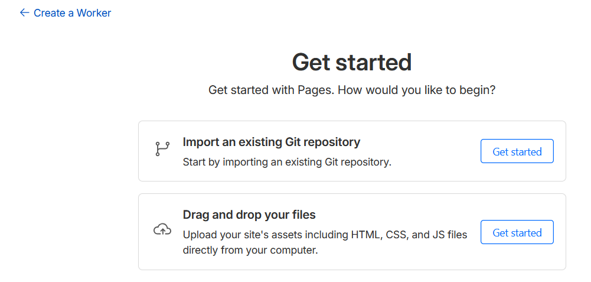Select the Drag and drop your files title

click(249, 214)
